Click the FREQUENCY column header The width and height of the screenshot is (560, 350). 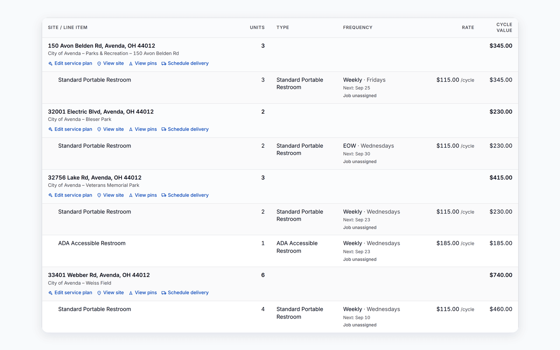pyautogui.click(x=358, y=27)
